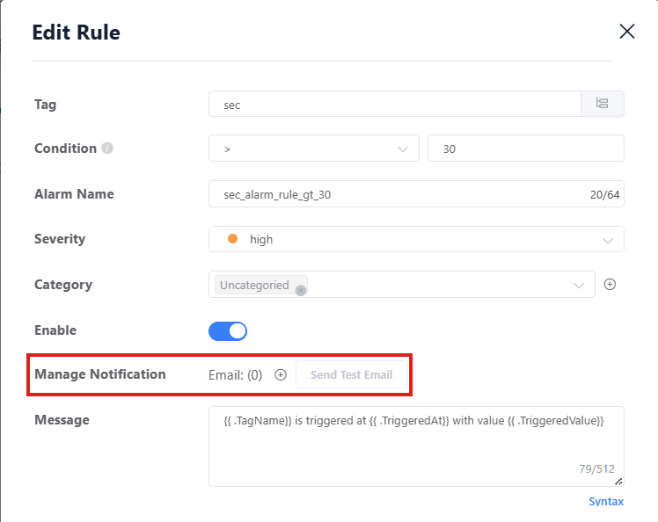Viewport: 658px width, 522px height.
Task: Open the Condition operator dropdown
Action: click(x=313, y=149)
